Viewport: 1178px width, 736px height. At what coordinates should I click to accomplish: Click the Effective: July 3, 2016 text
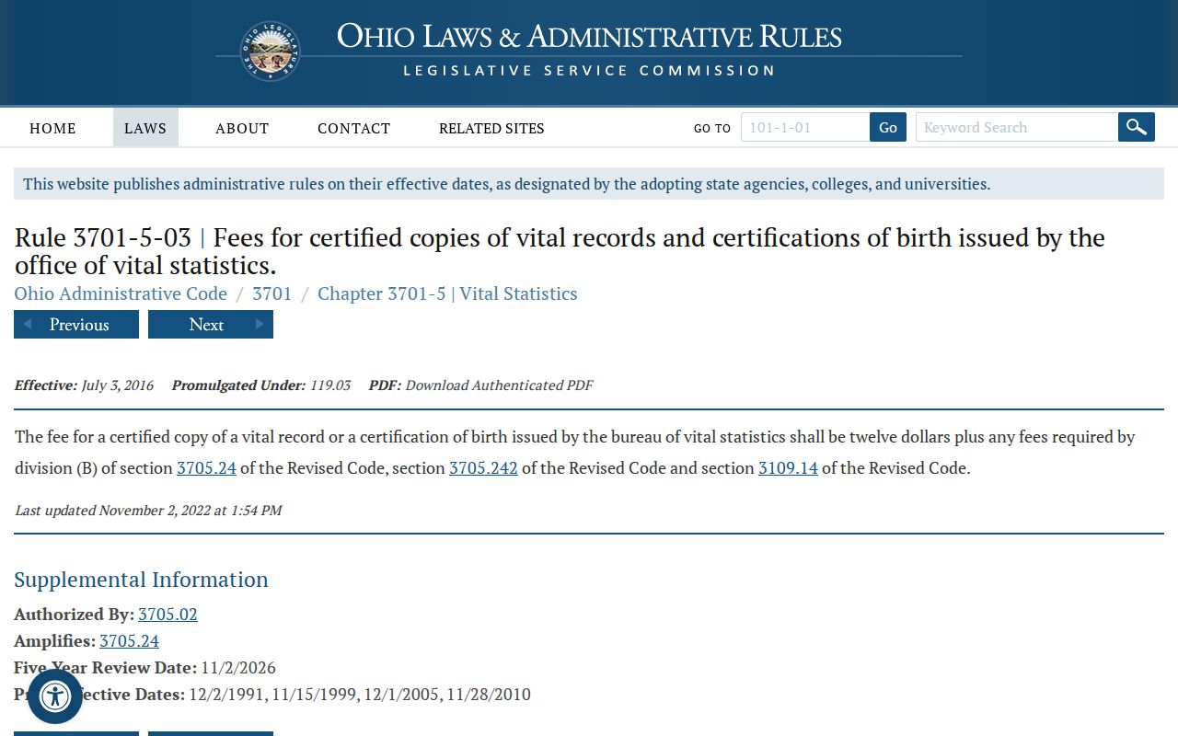[x=84, y=385]
